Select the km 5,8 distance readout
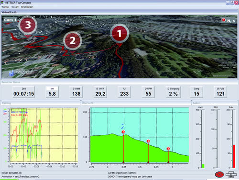This screenshot has width=239, height=180. pos(52,92)
